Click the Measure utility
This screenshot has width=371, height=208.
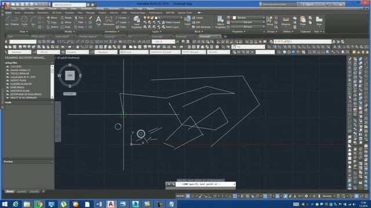[x=286, y=21]
